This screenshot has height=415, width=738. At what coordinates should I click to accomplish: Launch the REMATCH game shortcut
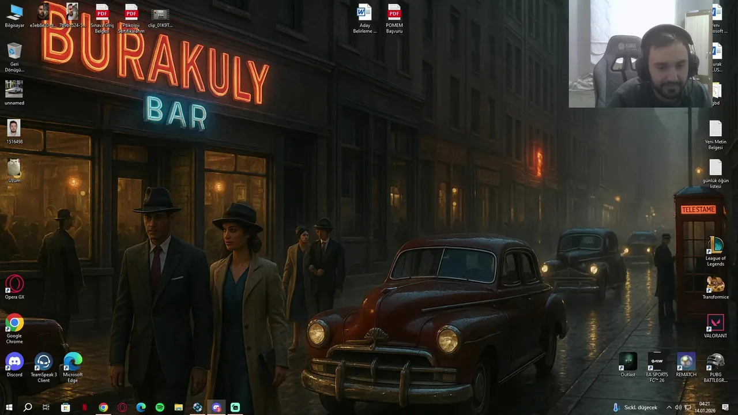click(686, 365)
